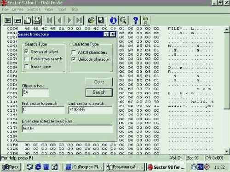Click the 11:32 taskbar clock
This screenshot has height=172, width=230.
click(219, 167)
